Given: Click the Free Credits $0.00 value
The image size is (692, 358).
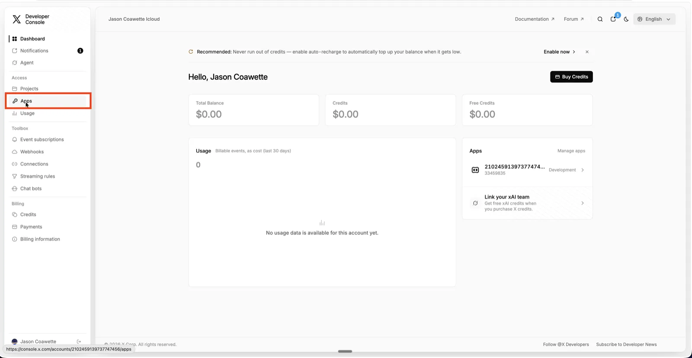Looking at the screenshot, I should point(482,114).
